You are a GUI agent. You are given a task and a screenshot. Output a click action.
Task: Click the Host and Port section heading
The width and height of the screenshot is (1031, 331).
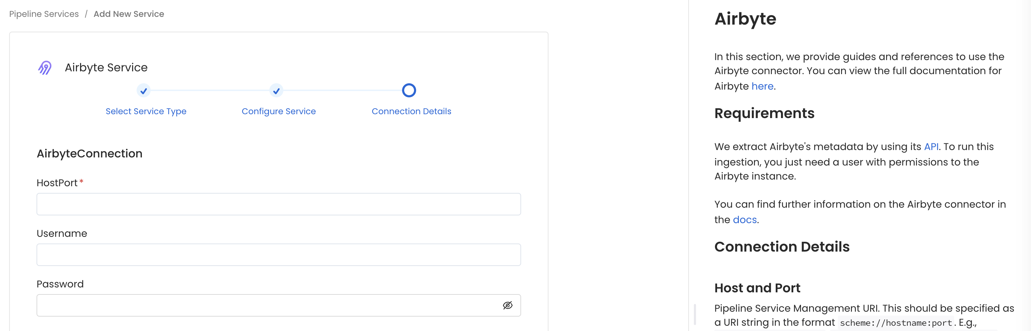(x=757, y=288)
